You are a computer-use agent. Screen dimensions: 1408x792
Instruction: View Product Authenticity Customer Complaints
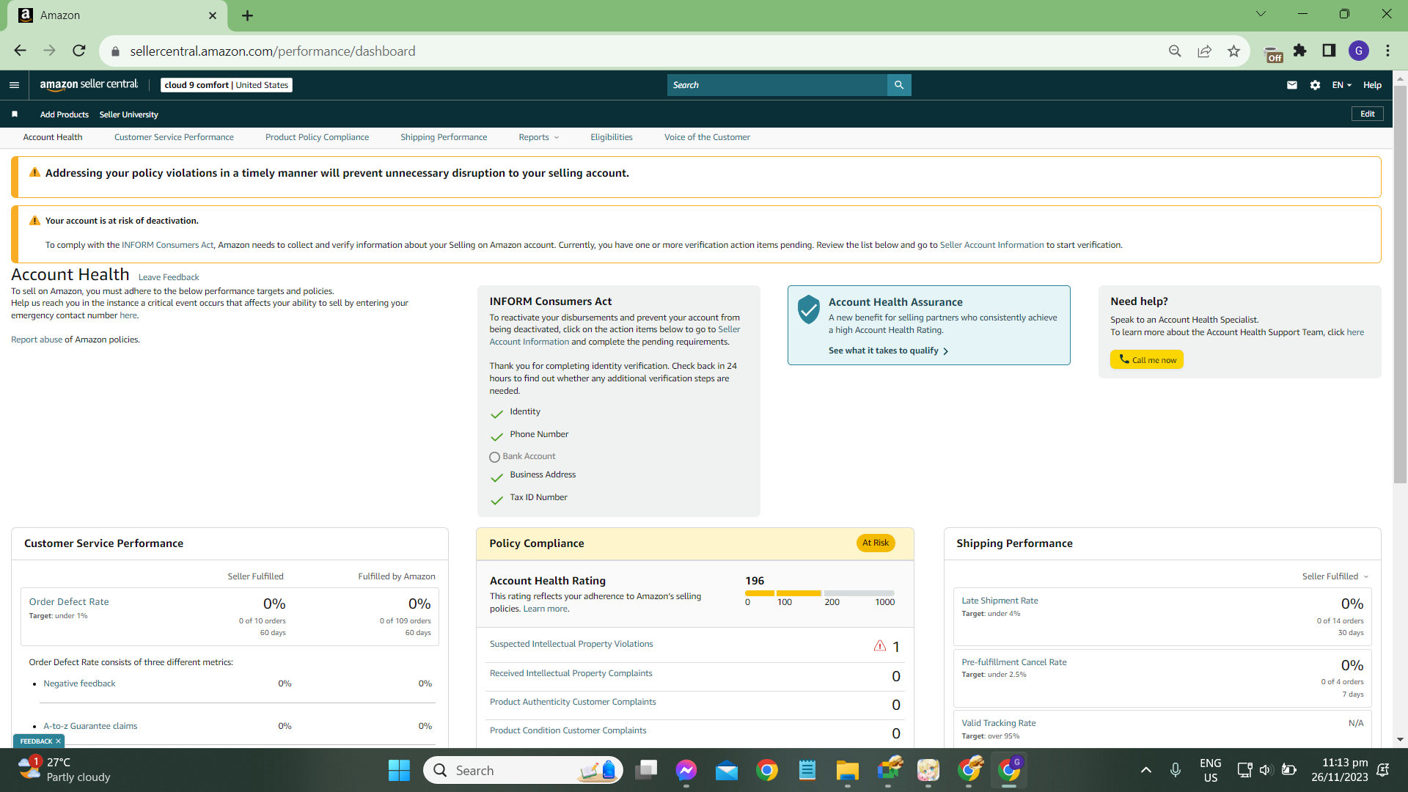(573, 702)
